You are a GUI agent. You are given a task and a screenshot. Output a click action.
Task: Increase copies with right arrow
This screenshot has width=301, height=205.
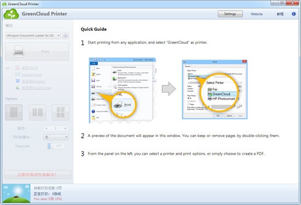pos(66,128)
